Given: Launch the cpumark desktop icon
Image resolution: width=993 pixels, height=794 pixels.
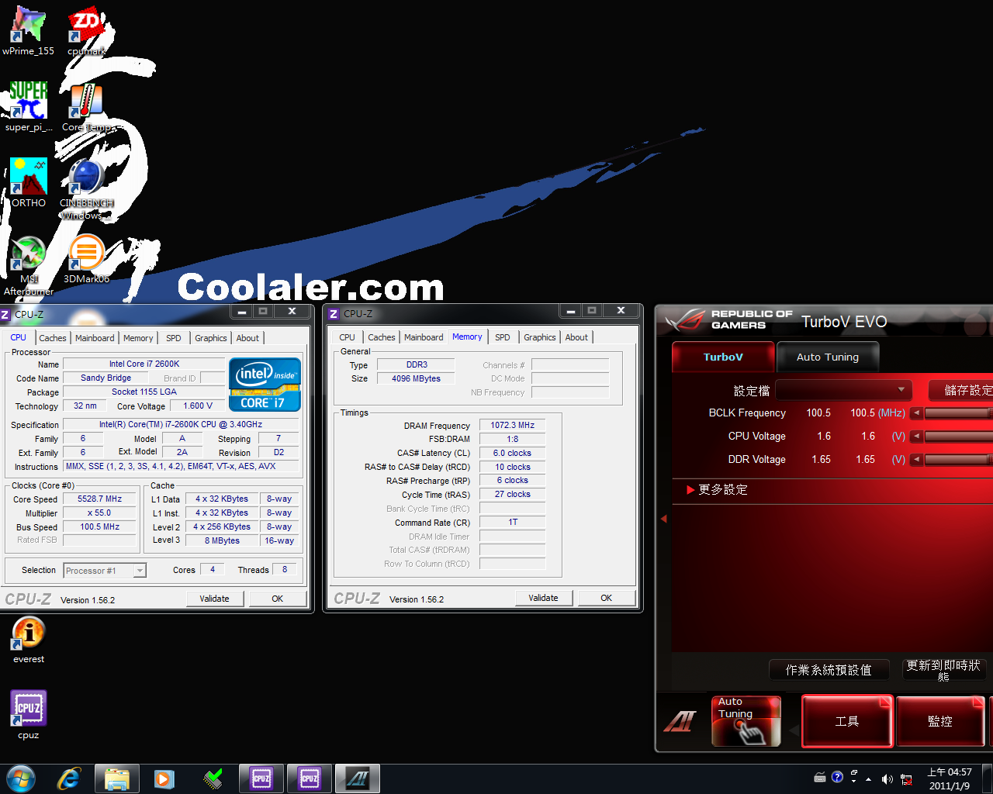Looking at the screenshot, I should 86,31.
